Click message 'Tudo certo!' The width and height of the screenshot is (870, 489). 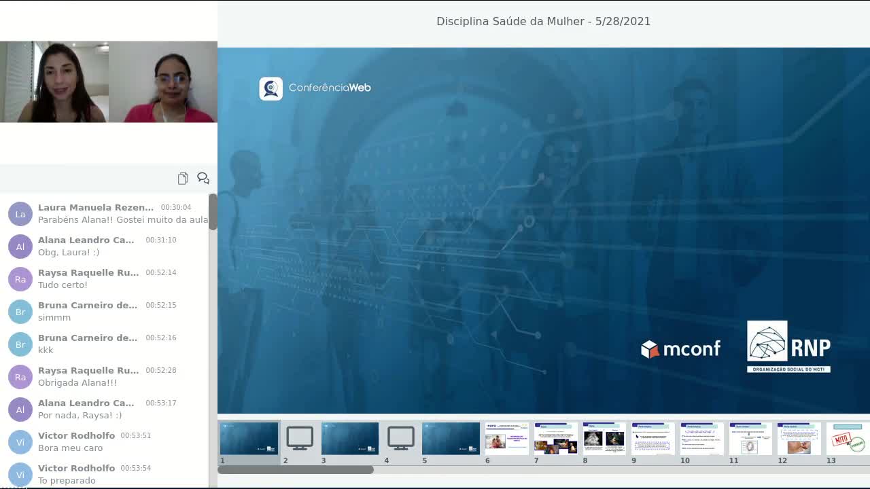pos(63,285)
